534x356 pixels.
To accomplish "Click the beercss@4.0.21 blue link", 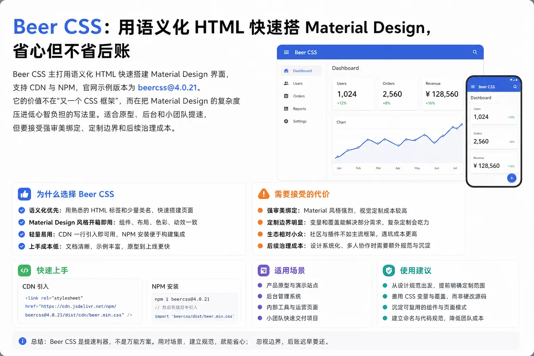I will coord(167,88).
